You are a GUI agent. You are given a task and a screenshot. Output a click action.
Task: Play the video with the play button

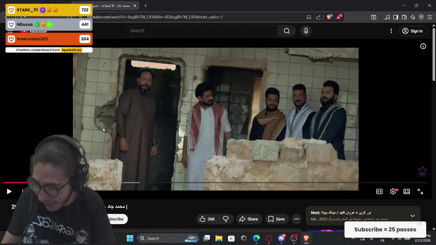coord(9,192)
